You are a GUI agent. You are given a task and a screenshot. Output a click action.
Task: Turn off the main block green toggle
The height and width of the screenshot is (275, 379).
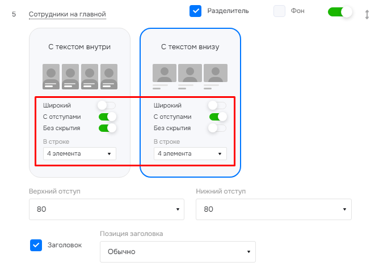coord(340,12)
